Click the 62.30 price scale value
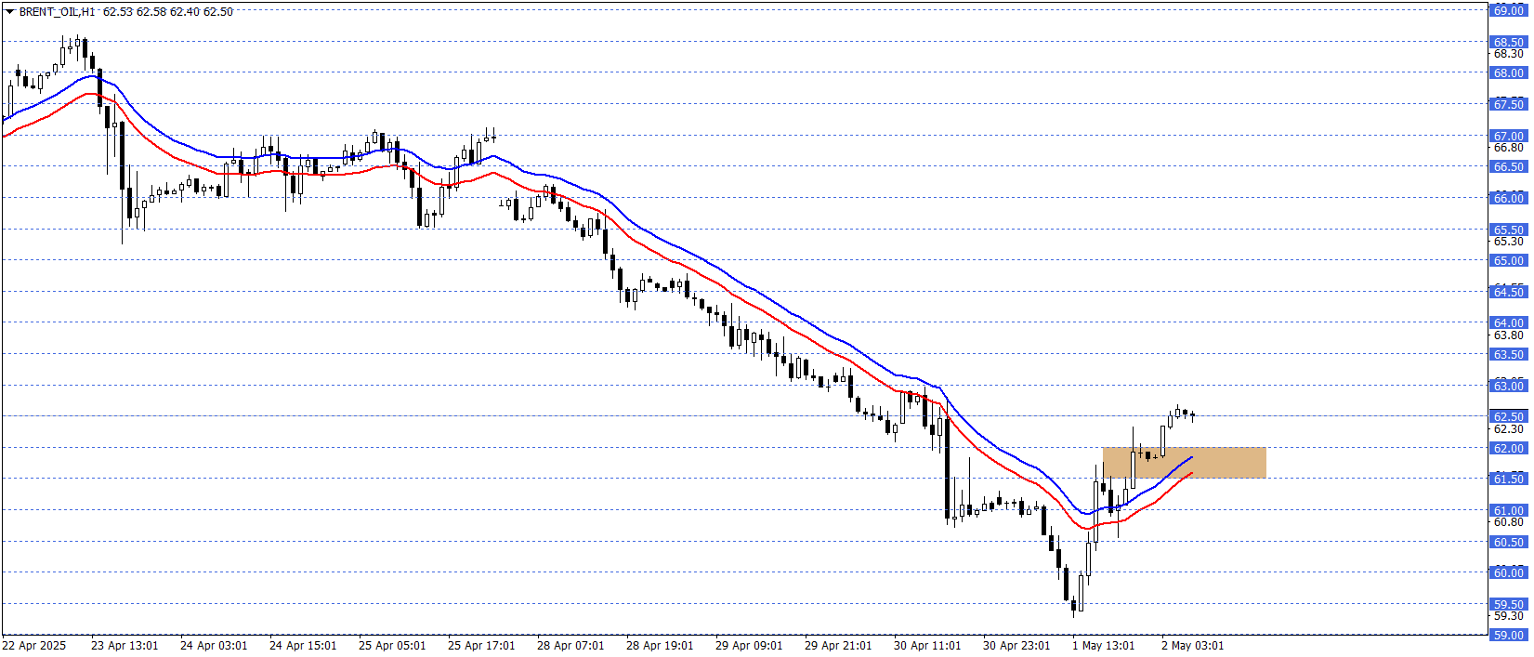 coord(1508,429)
